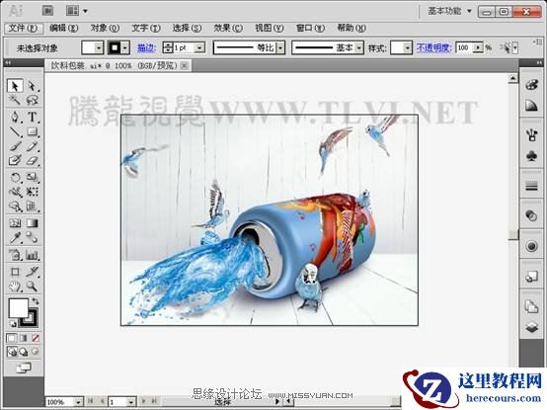Launch Adobe Bridge via Br icon
The height and width of the screenshot is (410, 547).
pos(47,11)
